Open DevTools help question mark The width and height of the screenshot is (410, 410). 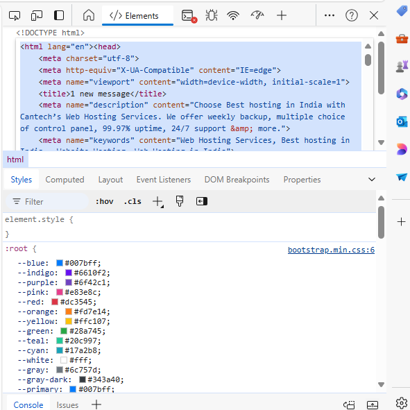click(352, 15)
